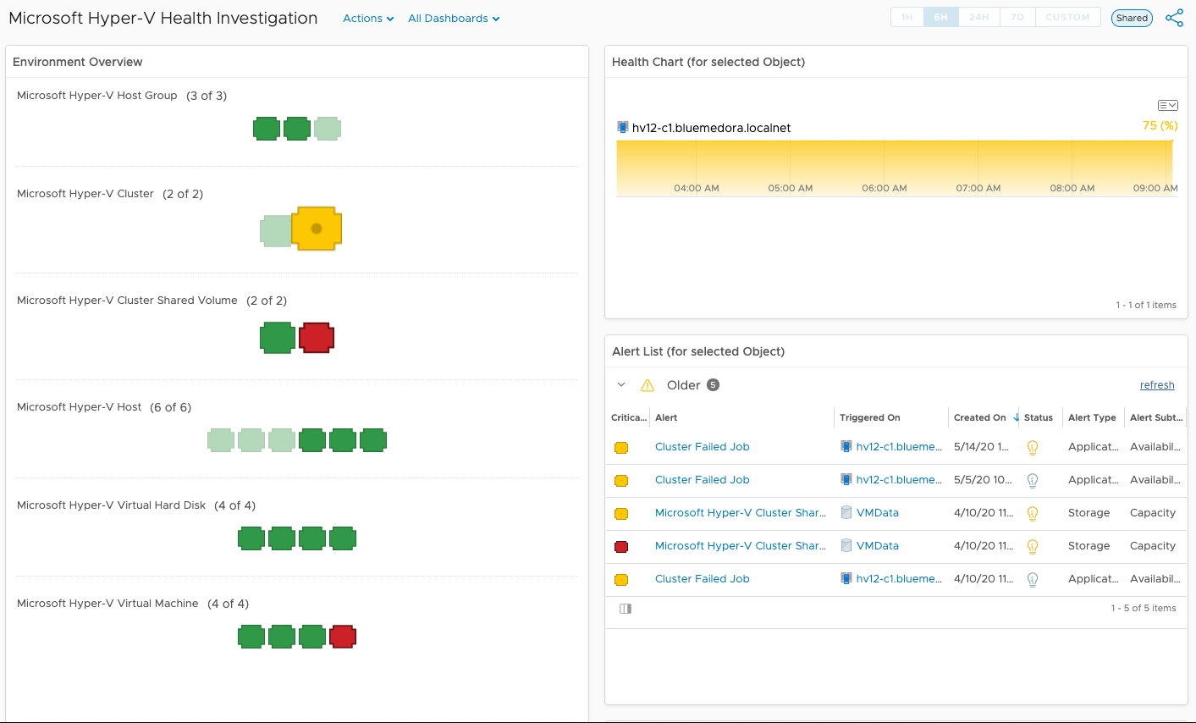Image resolution: width=1196 pixels, height=723 pixels.
Task: Click the VMData datastore icon in the red alert row
Action: (846, 546)
